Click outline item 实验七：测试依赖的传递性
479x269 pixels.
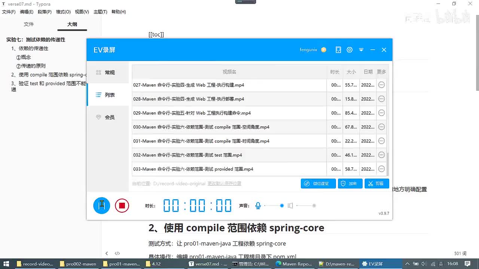tap(36, 40)
